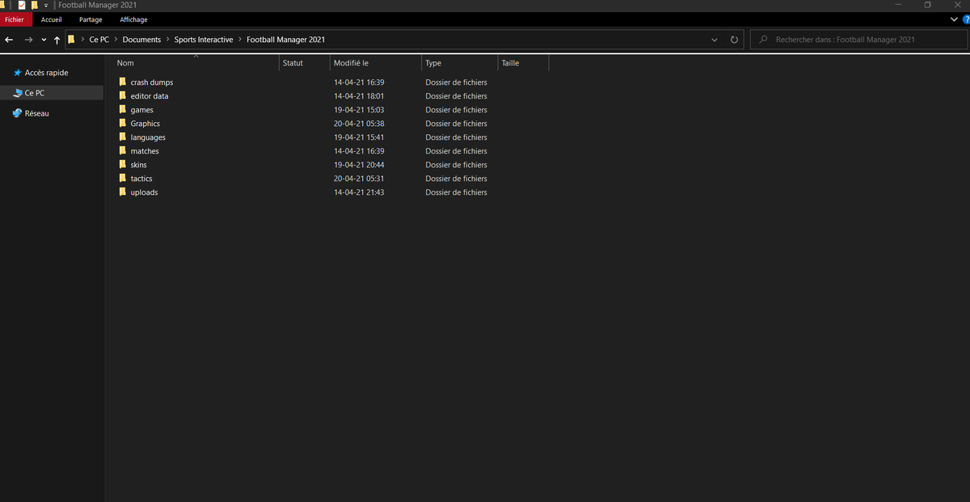Open the address bar history dropdown
Image resolution: width=970 pixels, height=502 pixels.
click(714, 40)
